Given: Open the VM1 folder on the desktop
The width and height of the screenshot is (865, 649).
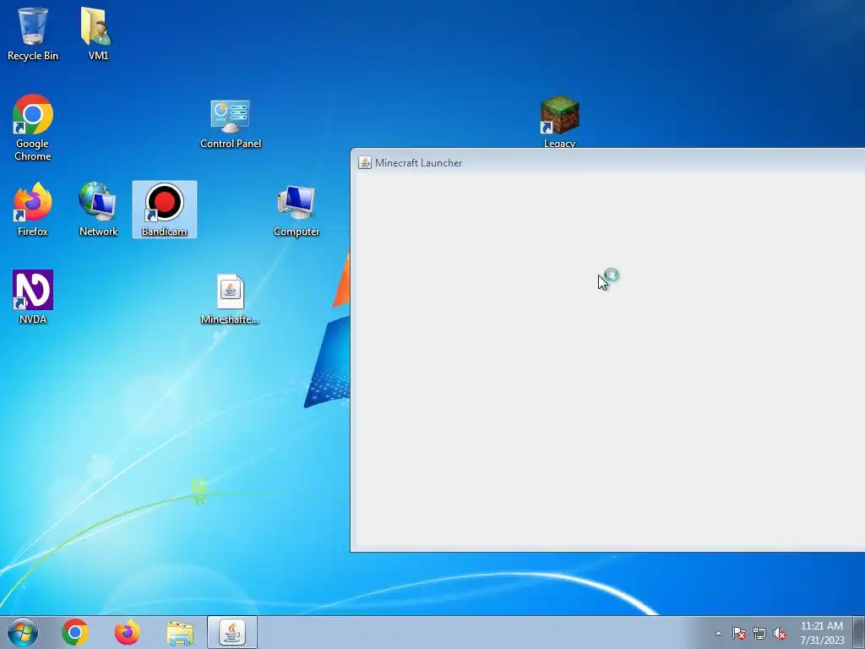Looking at the screenshot, I should [x=98, y=34].
